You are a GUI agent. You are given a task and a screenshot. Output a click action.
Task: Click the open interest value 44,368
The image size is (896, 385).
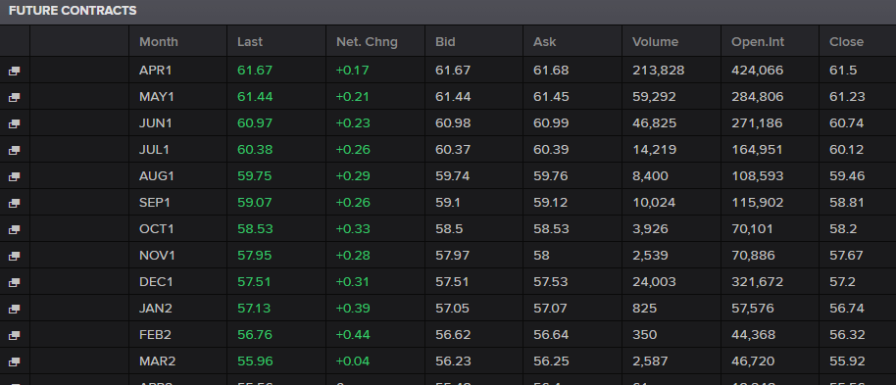click(x=754, y=334)
